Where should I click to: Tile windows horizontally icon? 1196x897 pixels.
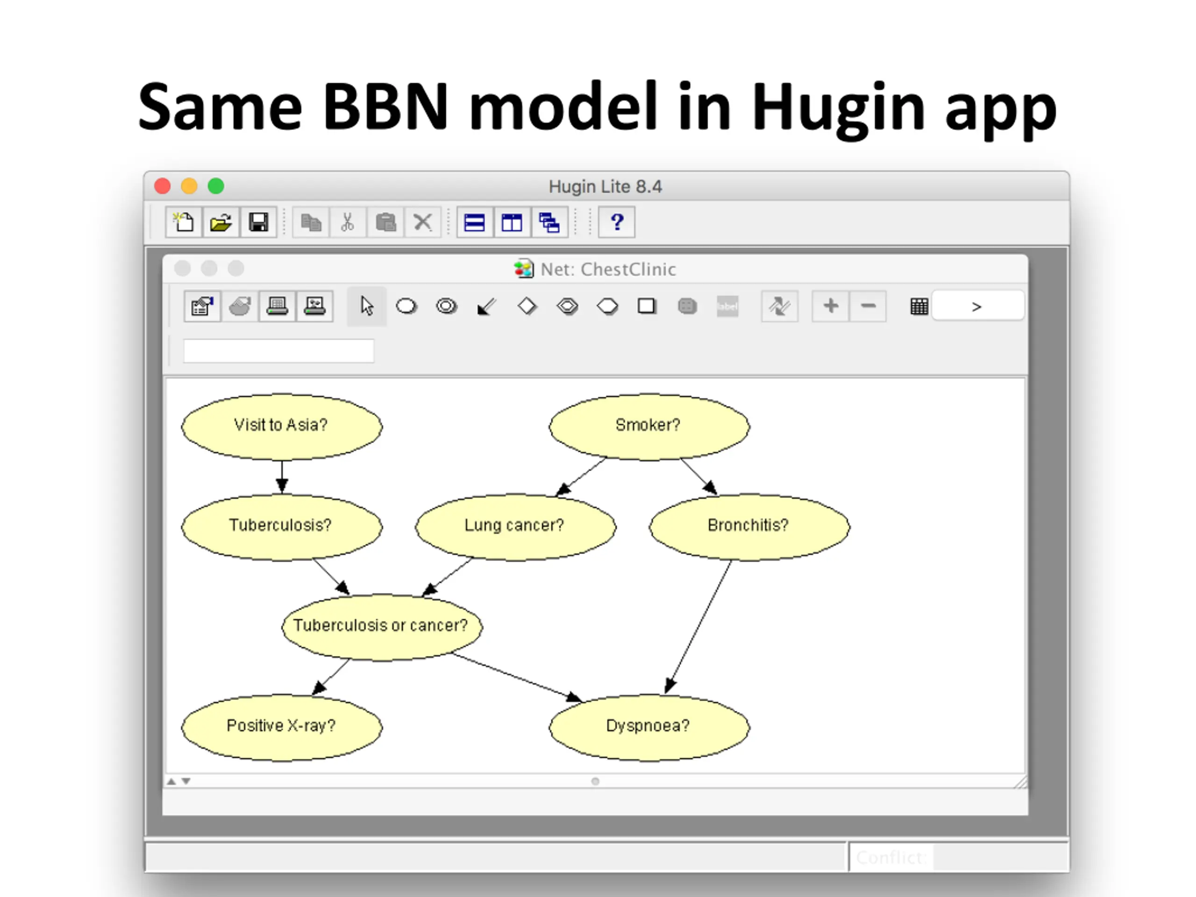point(475,222)
